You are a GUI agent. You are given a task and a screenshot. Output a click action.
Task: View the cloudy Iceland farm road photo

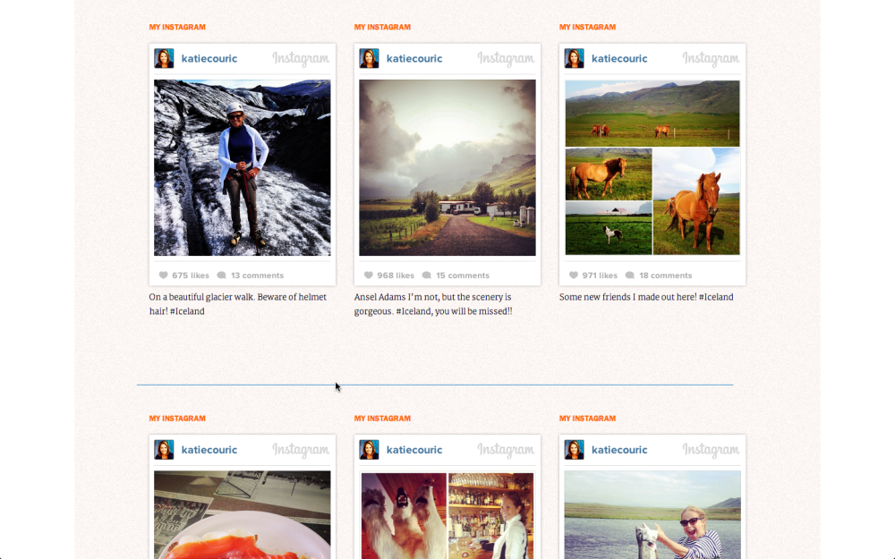point(447,168)
